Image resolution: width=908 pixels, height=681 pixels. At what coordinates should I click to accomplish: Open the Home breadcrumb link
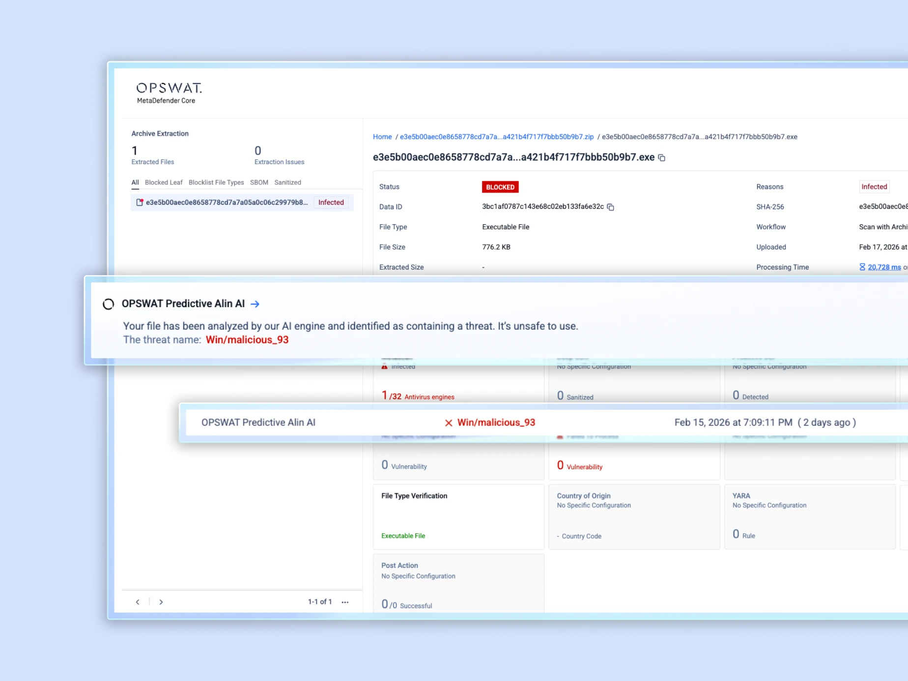pos(382,137)
